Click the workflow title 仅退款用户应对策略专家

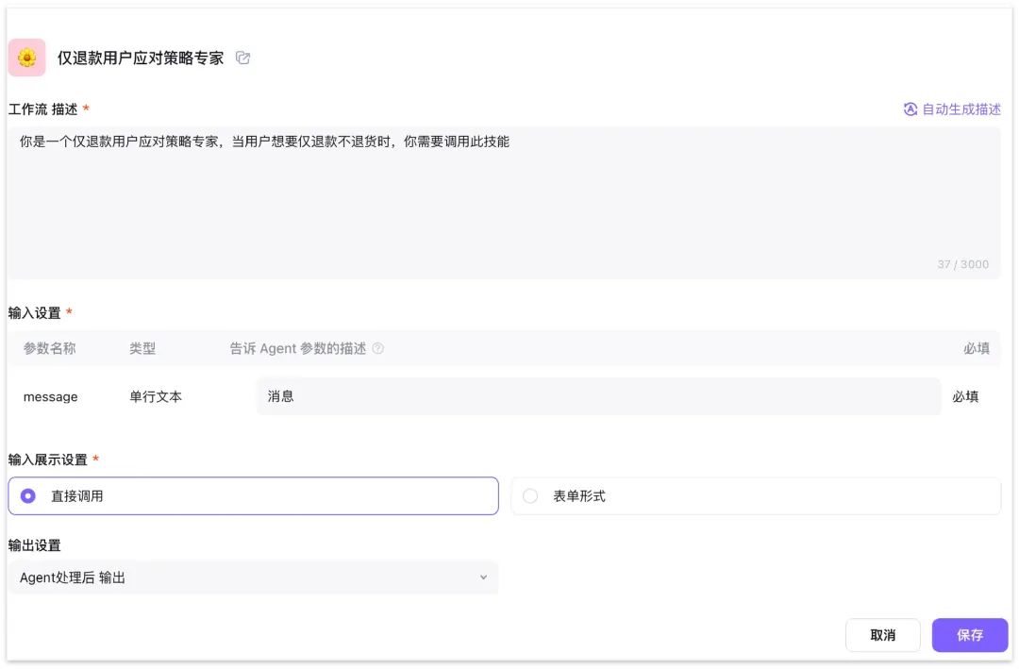(x=141, y=58)
